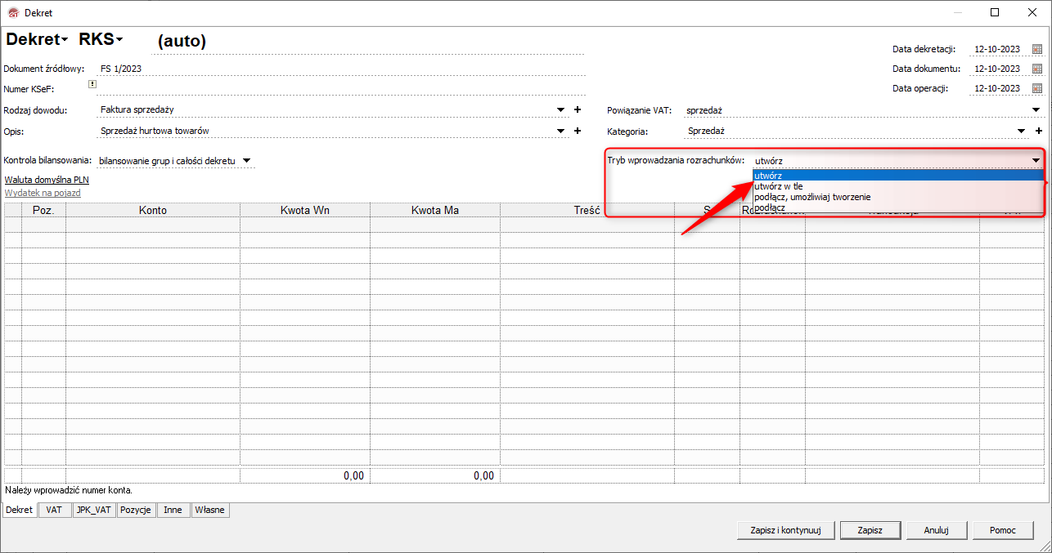Screen dimensions: 1052x553
Task: Expand Rodzaj dowodu dropdown arrow
Action: coord(560,109)
